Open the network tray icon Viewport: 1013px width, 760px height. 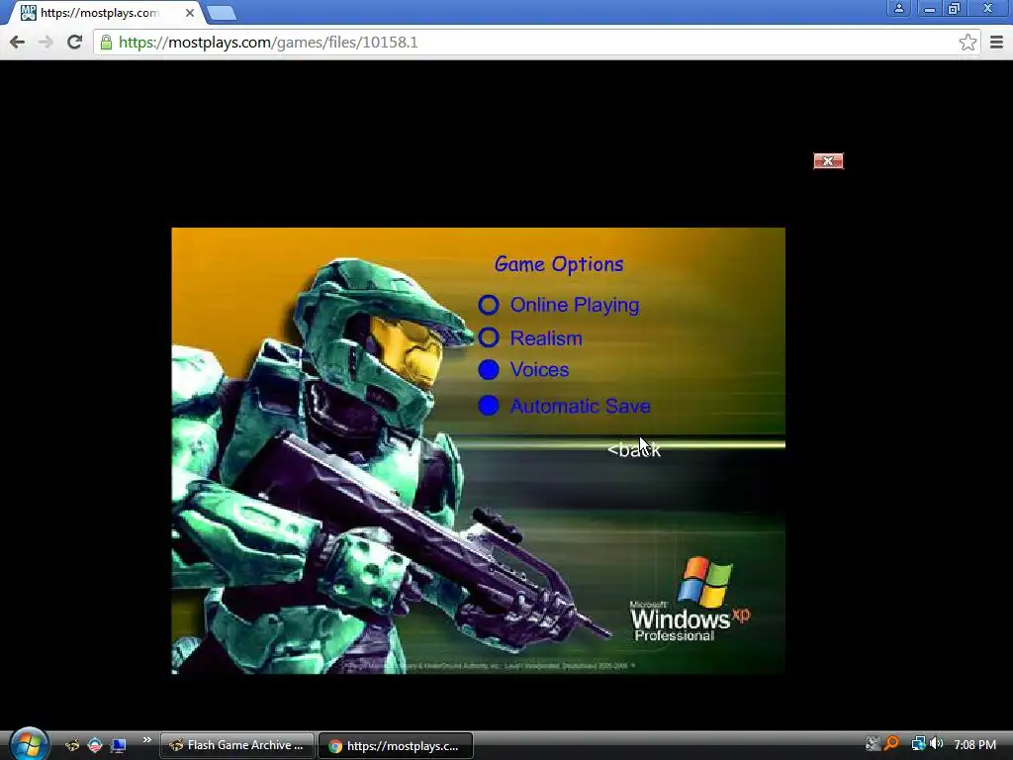(x=917, y=744)
